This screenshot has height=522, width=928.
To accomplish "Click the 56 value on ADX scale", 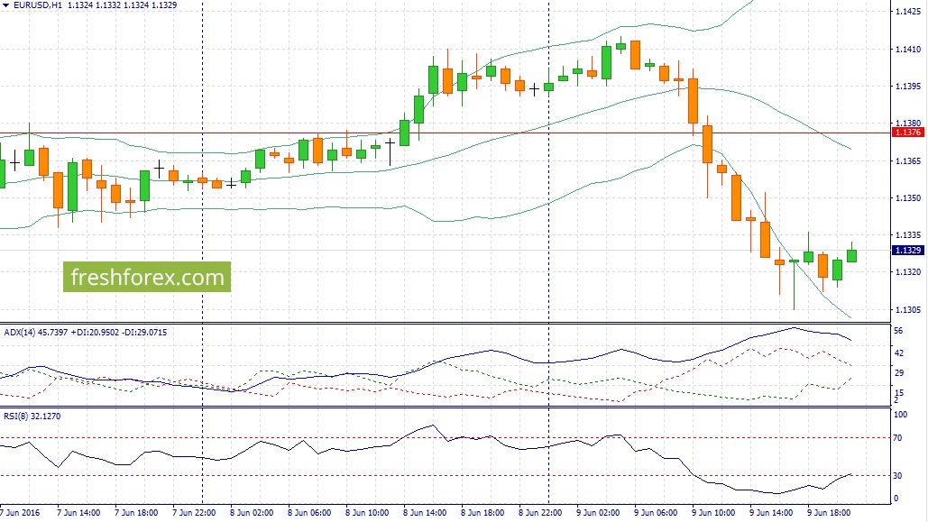I will click(898, 331).
